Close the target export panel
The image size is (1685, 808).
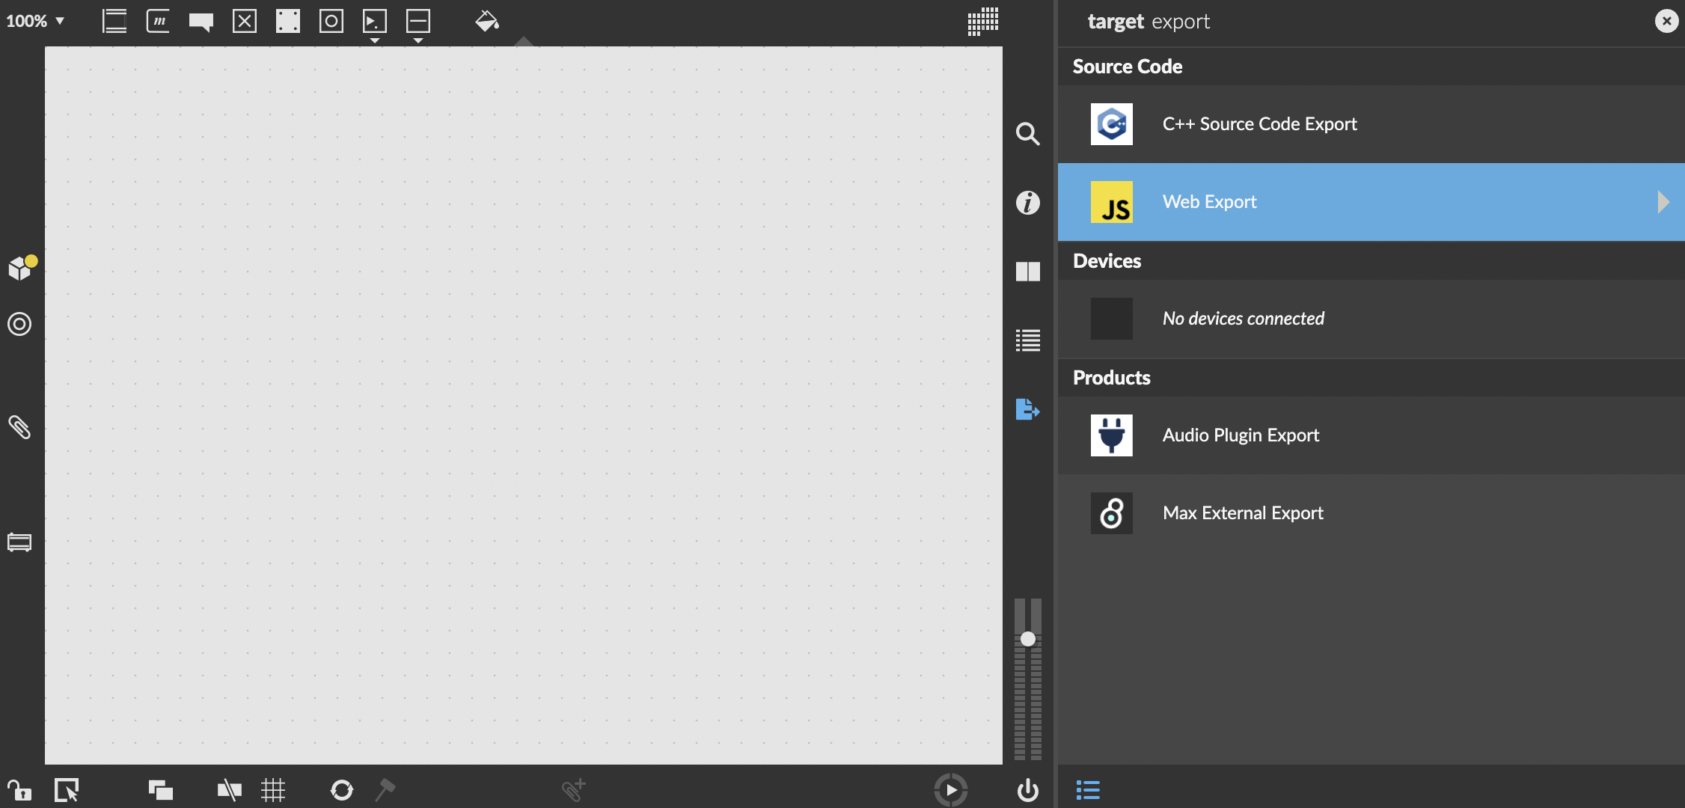(1666, 21)
